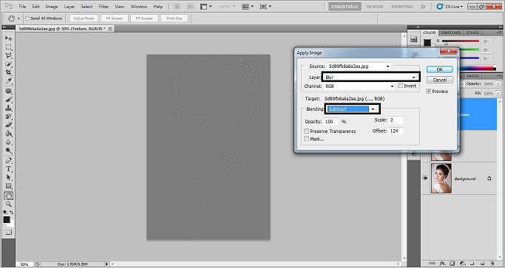Select the Paint Bucket tool
The width and height of the screenshot is (505, 268).
(8, 134)
